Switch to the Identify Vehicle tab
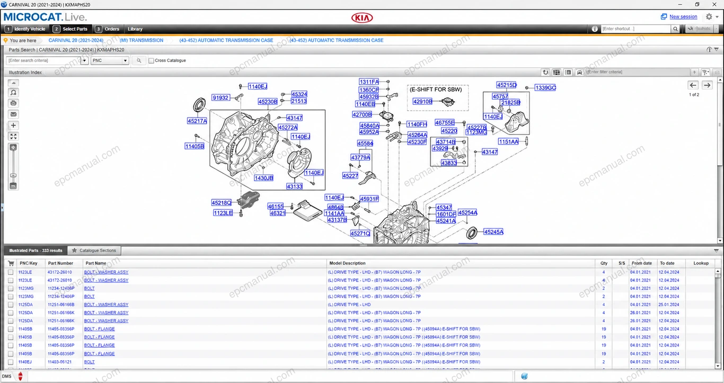Viewport: 724px width, 383px height. [25, 29]
